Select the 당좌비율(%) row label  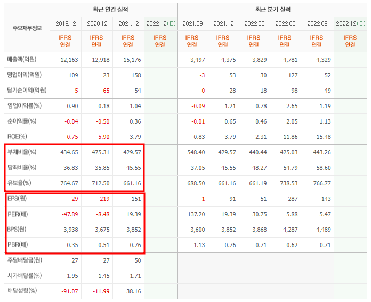[22, 167]
